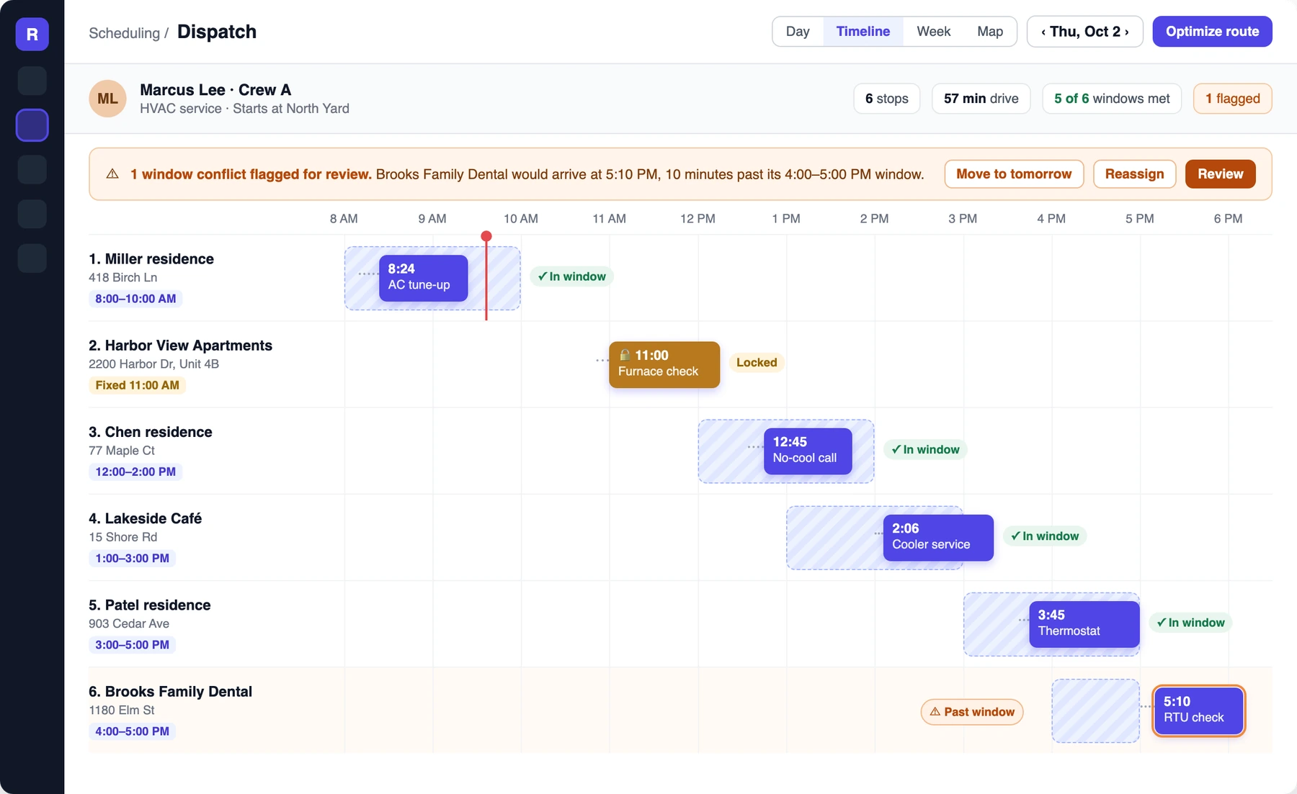Go to the previous day with the left chevron

coord(1043,32)
